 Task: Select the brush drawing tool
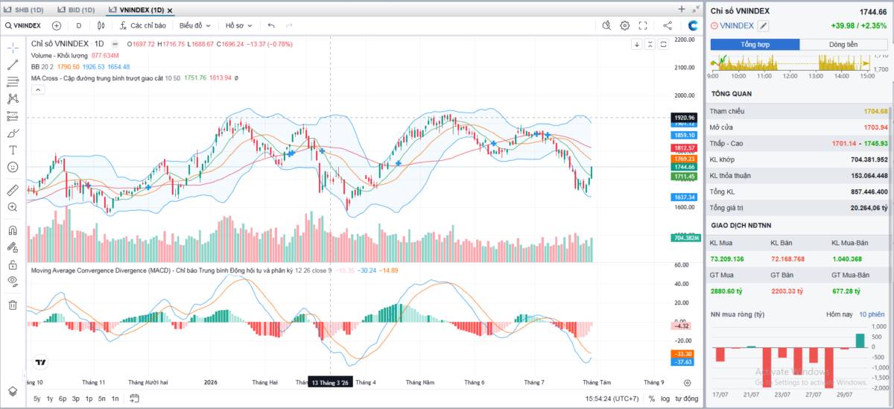(13, 133)
